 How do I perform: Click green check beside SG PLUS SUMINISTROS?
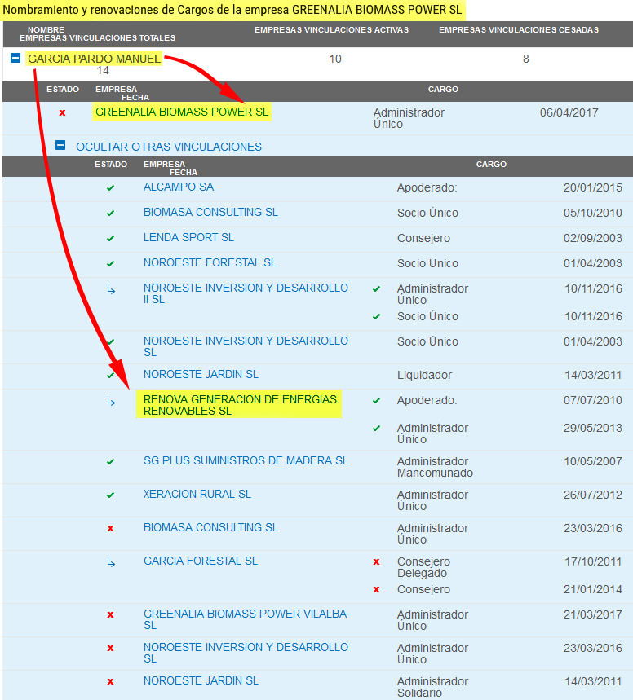(x=111, y=462)
